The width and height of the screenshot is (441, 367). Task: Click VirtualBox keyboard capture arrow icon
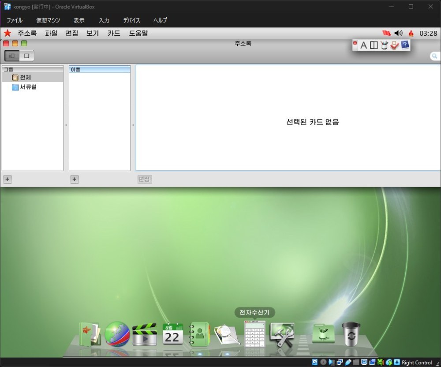(x=397, y=362)
